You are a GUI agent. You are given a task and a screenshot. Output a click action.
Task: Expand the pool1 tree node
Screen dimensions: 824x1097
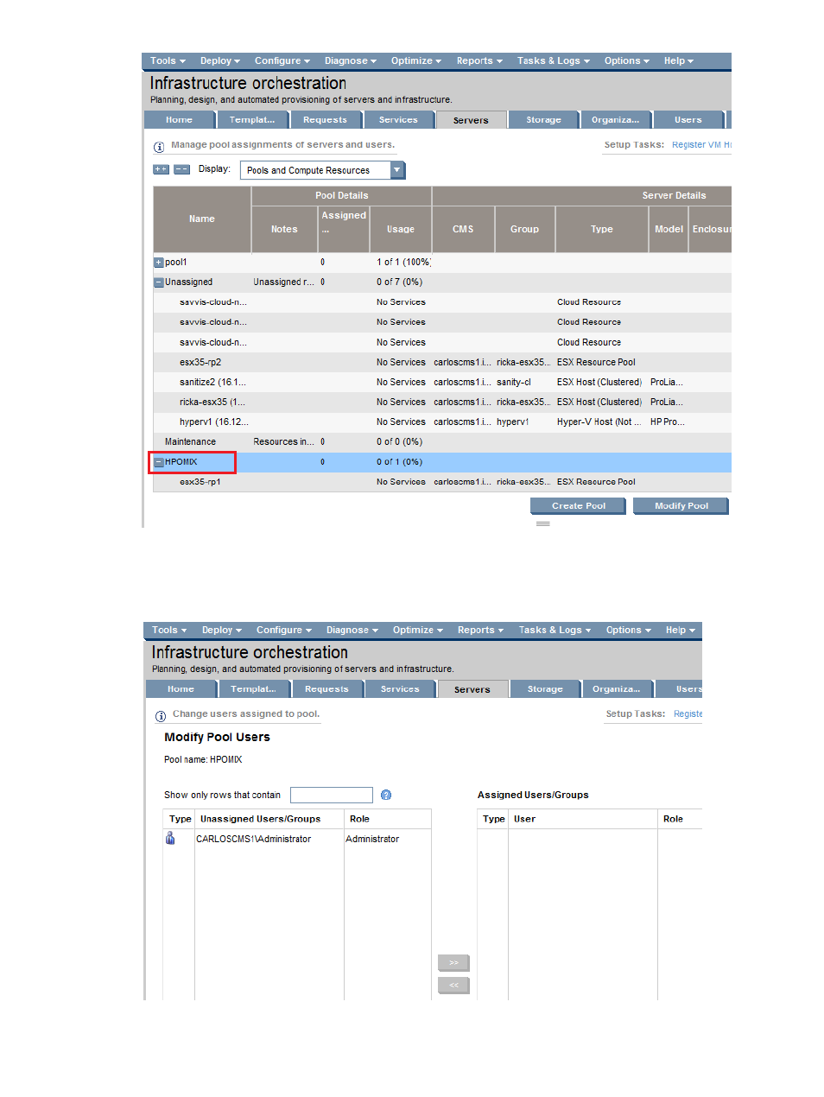[x=159, y=263]
